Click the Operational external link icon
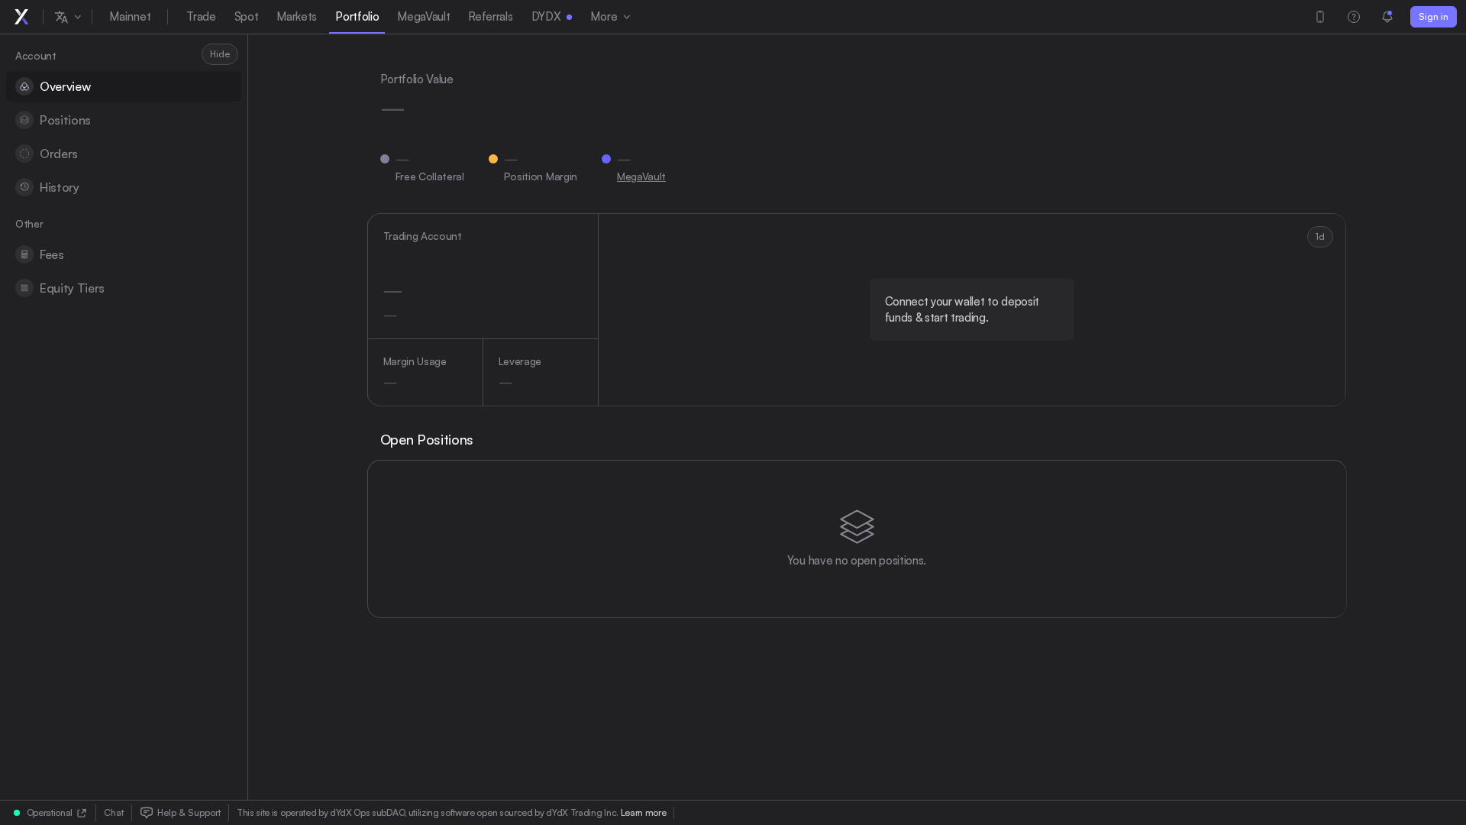 point(82,813)
